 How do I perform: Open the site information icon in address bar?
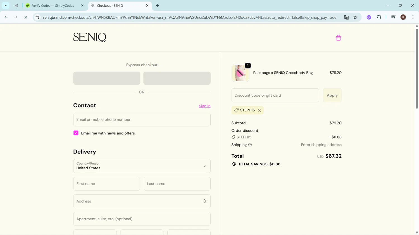[37, 17]
